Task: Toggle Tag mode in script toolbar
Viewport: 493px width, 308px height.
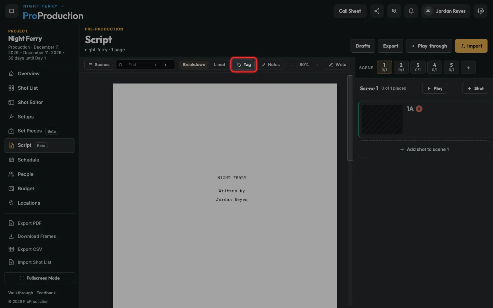Action: click(x=244, y=65)
